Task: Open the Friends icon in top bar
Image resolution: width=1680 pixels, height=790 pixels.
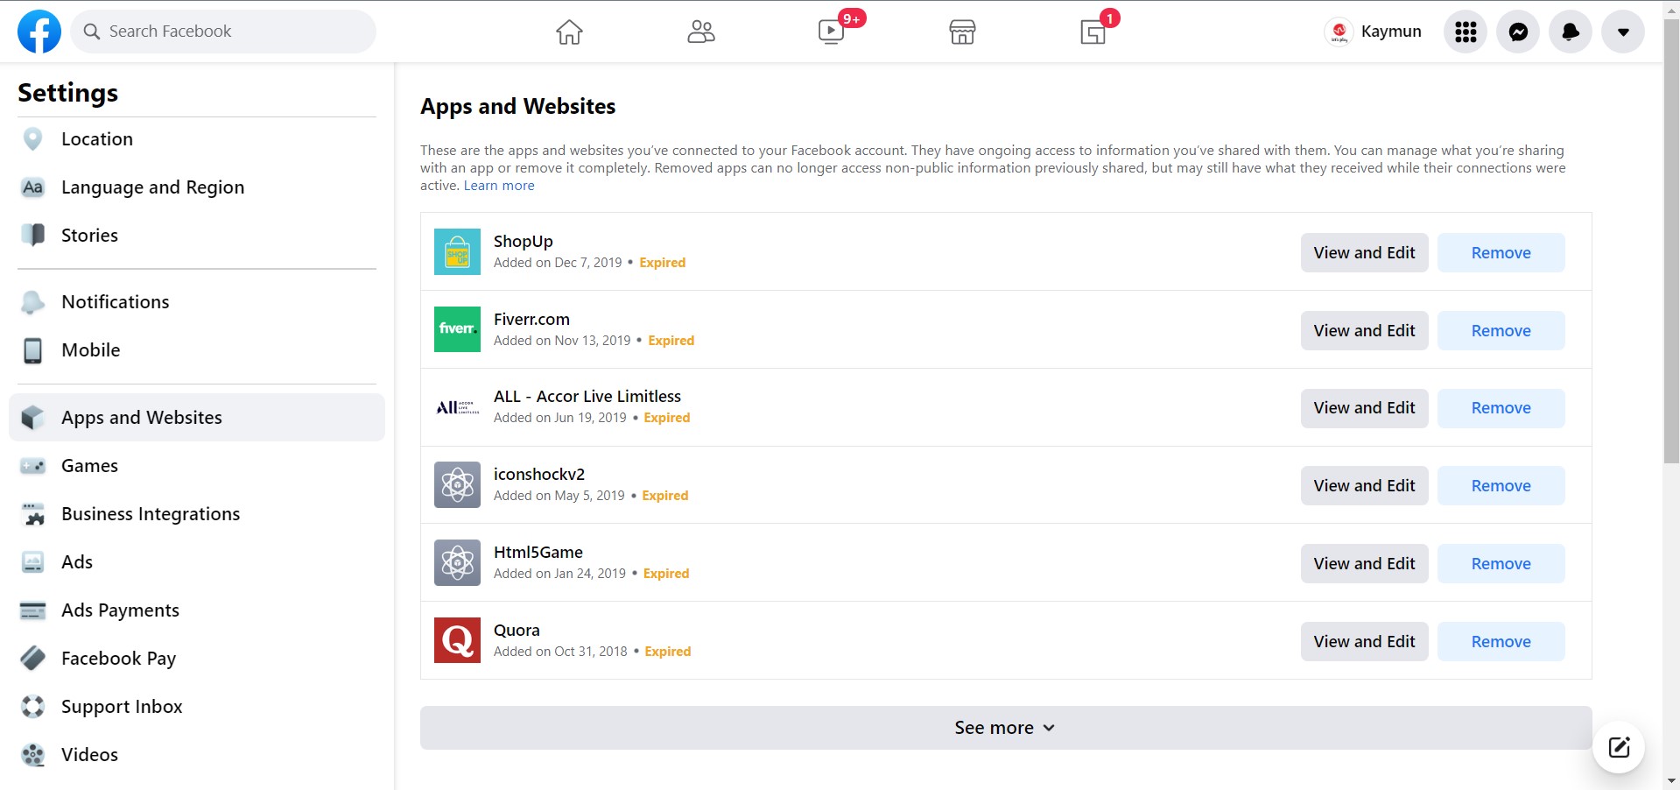Action: coord(700,32)
